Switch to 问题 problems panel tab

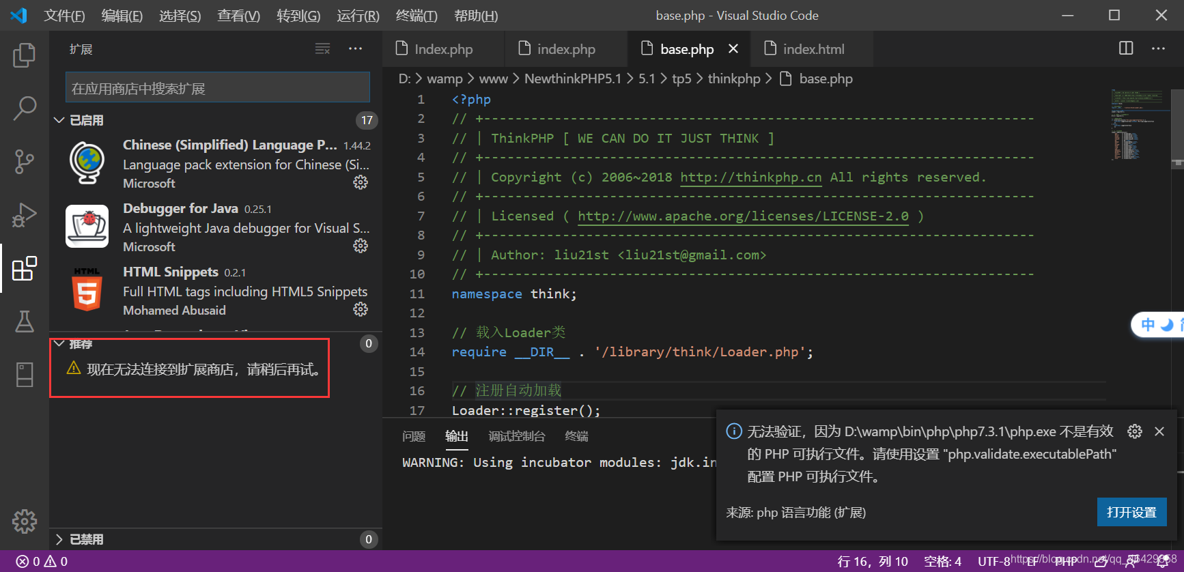(414, 436)
